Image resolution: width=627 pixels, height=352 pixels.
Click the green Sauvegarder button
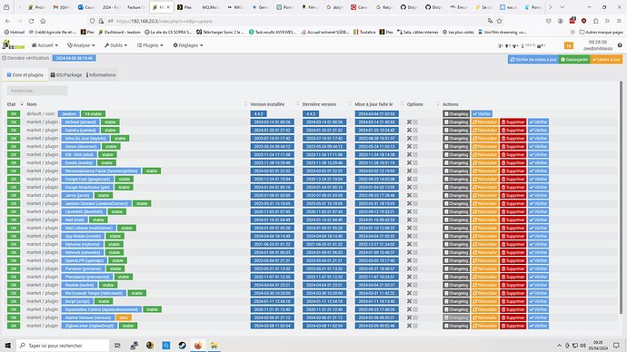[x=574, y=60]
